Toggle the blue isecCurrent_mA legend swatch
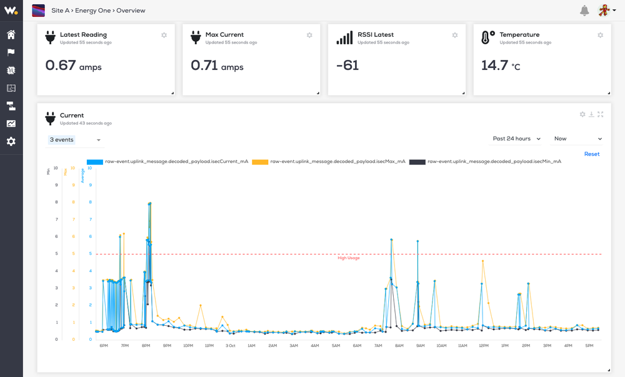The image size is (625, 377). pos(95,162)
